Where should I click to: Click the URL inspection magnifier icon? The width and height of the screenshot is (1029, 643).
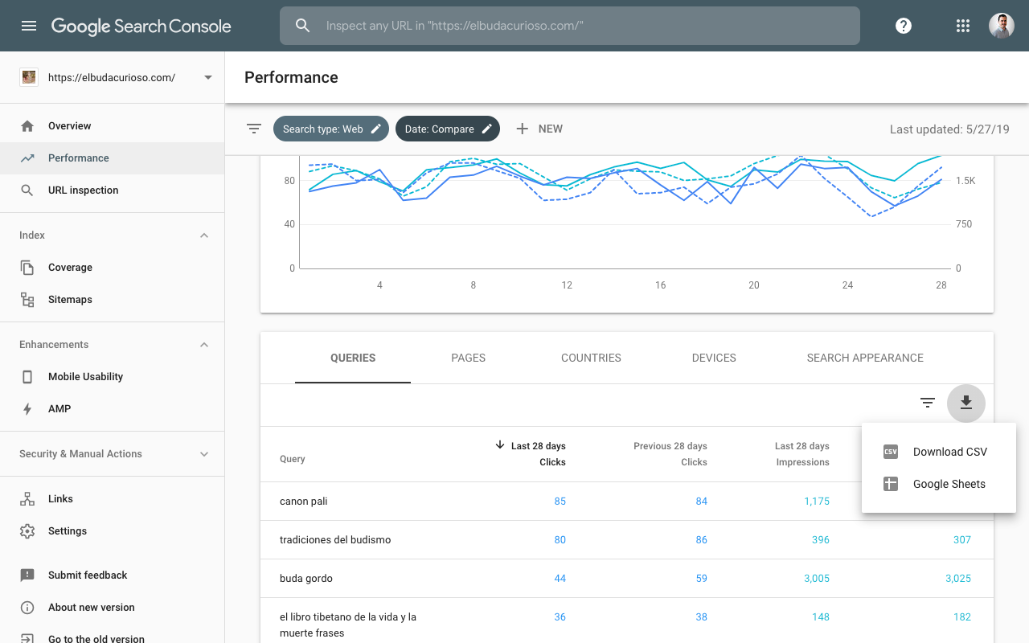pyautogui.click(x=27, y=190)
